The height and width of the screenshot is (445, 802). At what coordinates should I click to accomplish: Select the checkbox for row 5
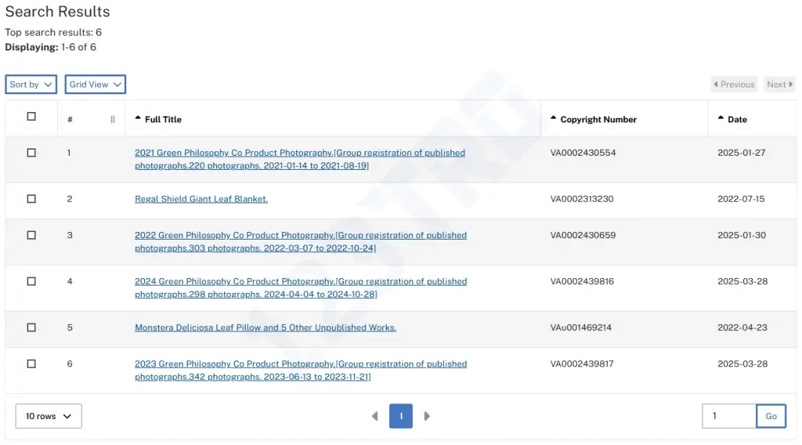pyautogui.click(x=31, y=327)
